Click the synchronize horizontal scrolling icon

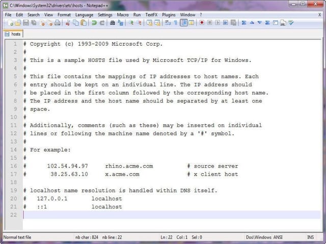tap(157, 22)
